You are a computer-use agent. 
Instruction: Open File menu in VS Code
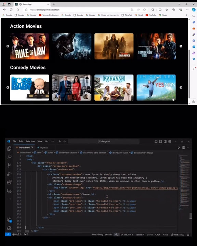[x=14, y=141]
